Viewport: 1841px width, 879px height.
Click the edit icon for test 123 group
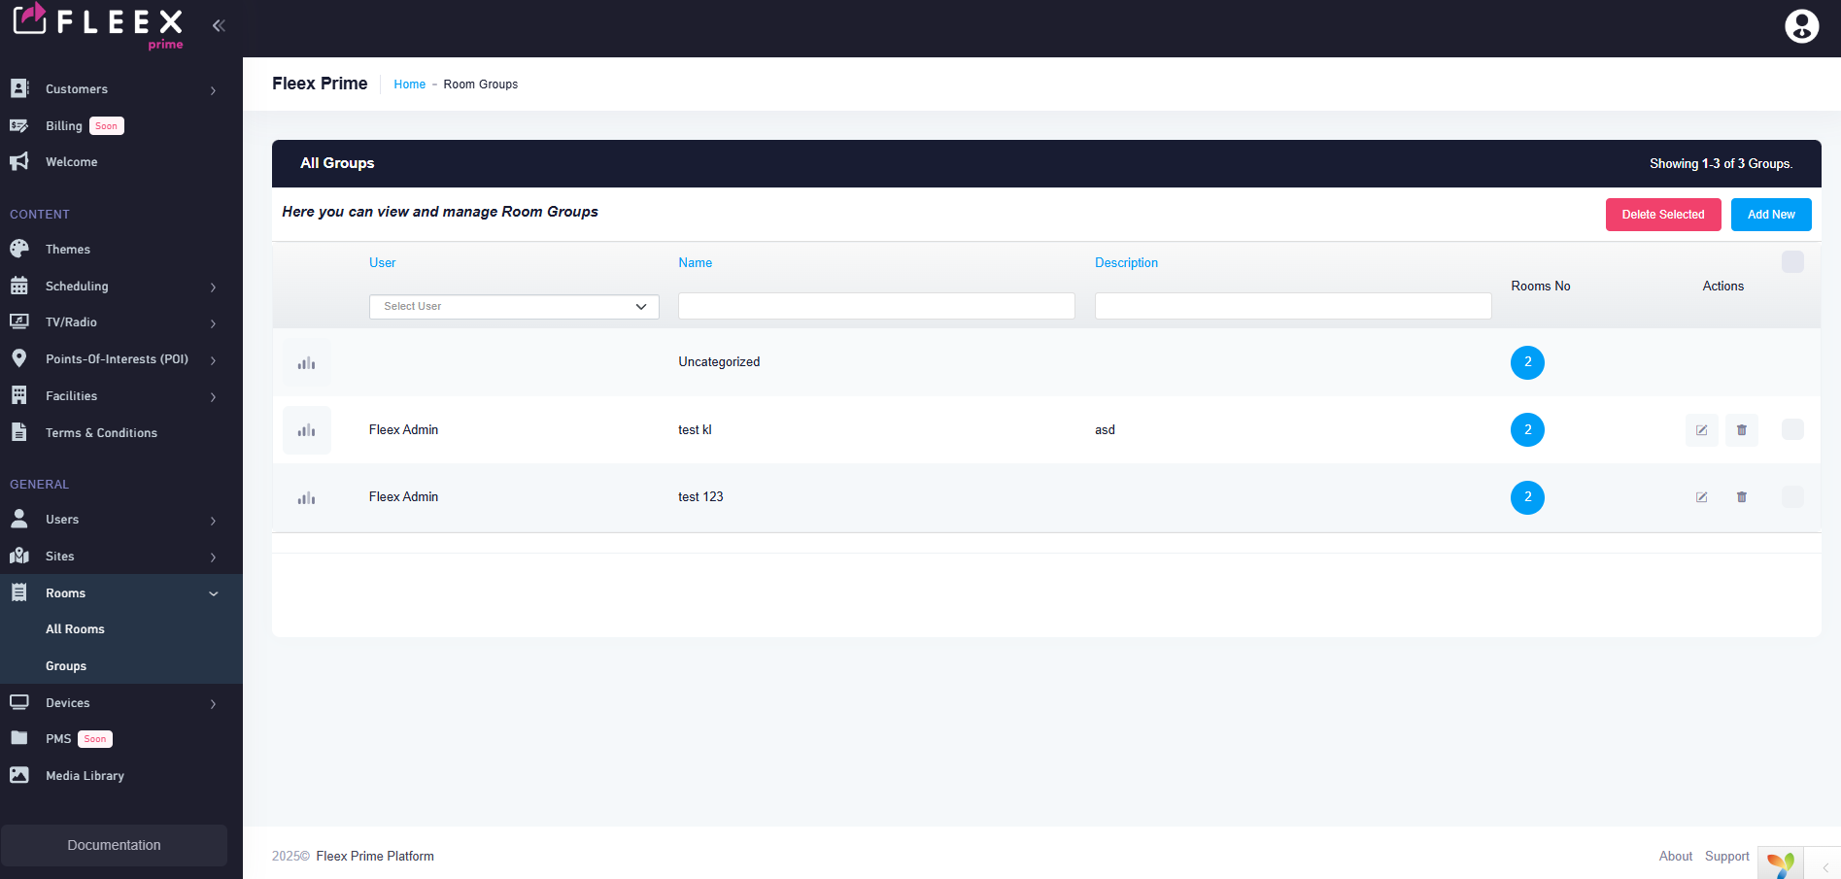click(x=1701, y=497)
